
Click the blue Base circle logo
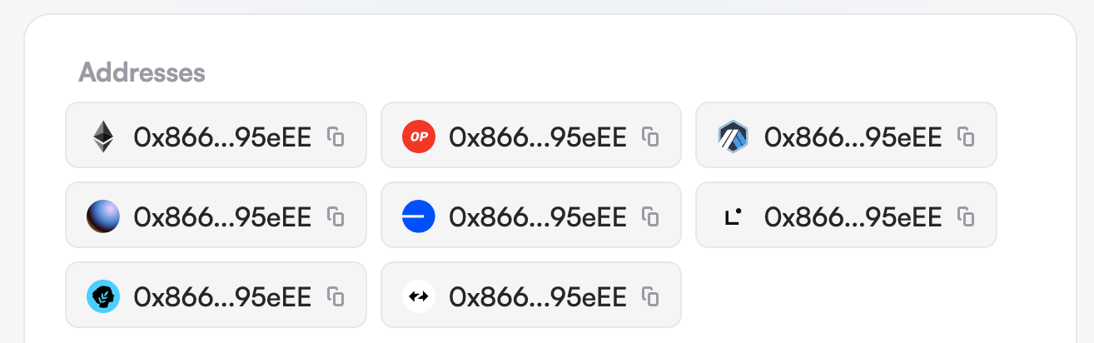click(x=418, y=216)
